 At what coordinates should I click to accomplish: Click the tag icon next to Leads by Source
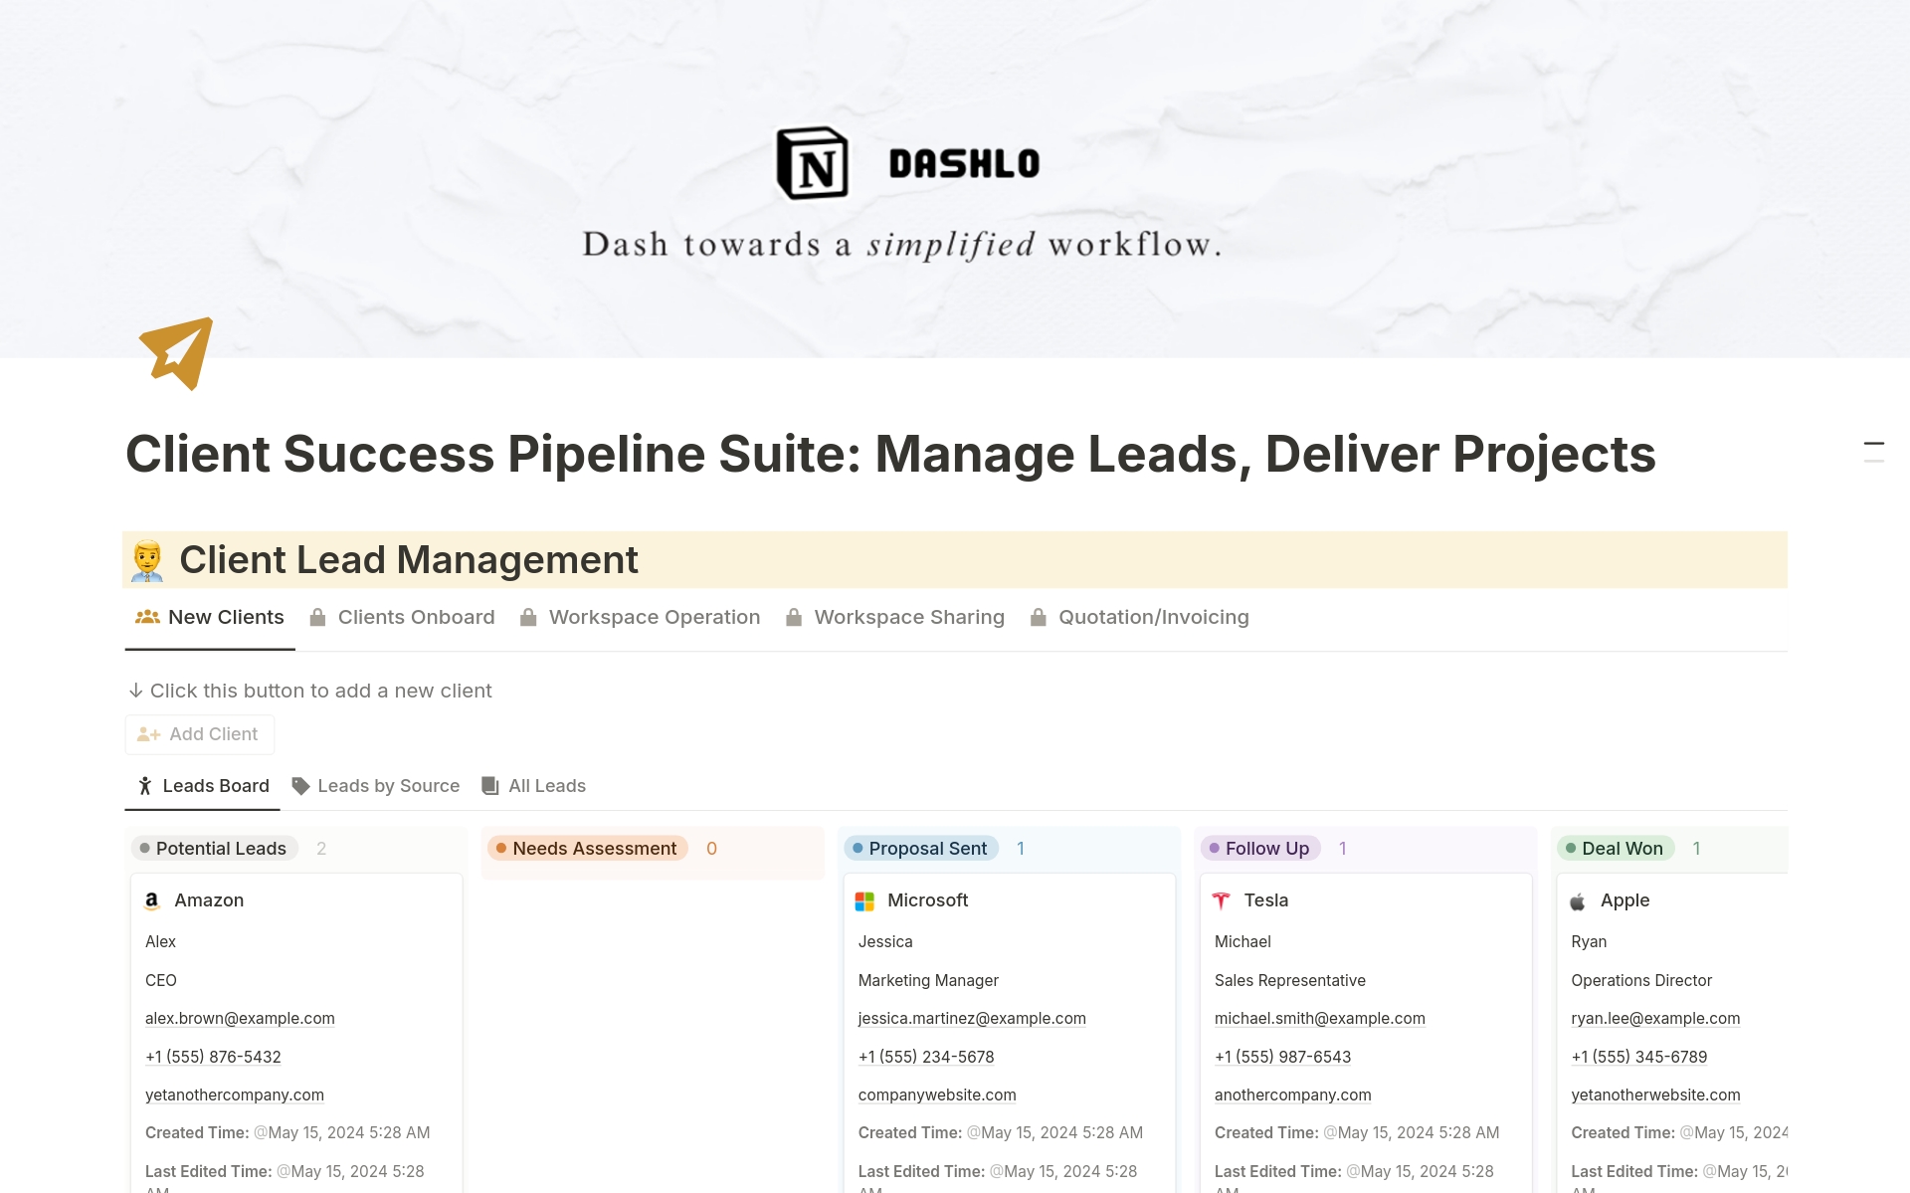pos(300,786)
